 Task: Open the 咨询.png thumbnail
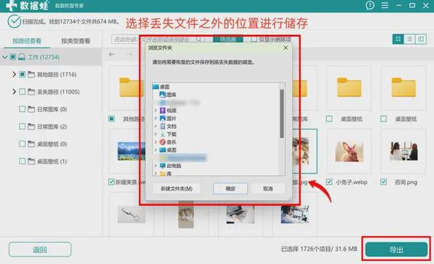point(404,151)
